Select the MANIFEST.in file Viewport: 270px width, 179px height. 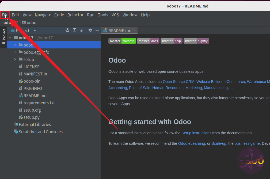point(54,74)
